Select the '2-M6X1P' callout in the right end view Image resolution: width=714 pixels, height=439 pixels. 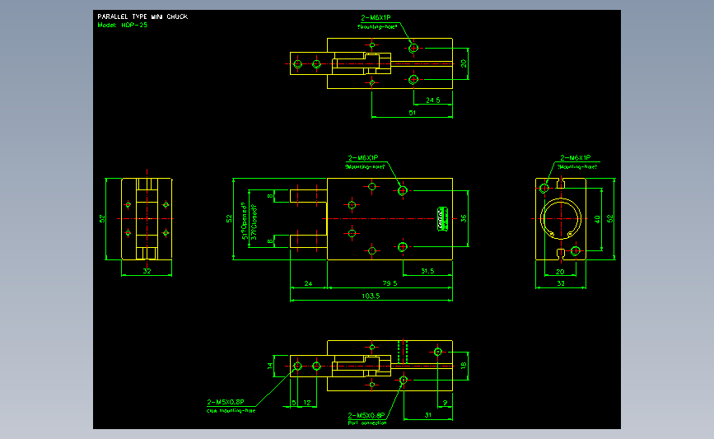point(576,157)
